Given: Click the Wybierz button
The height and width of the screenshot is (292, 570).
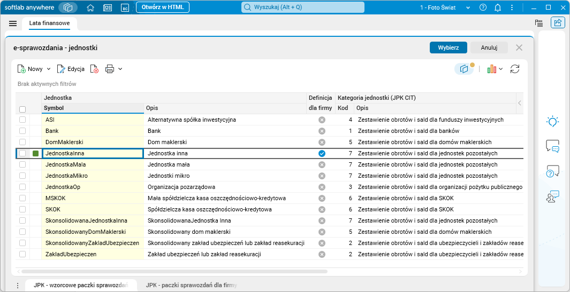Looking at the screenshot, I should (448, 48).
